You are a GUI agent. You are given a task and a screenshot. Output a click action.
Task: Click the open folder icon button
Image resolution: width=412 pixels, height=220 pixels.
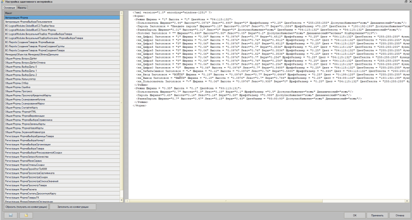(26, 215)
